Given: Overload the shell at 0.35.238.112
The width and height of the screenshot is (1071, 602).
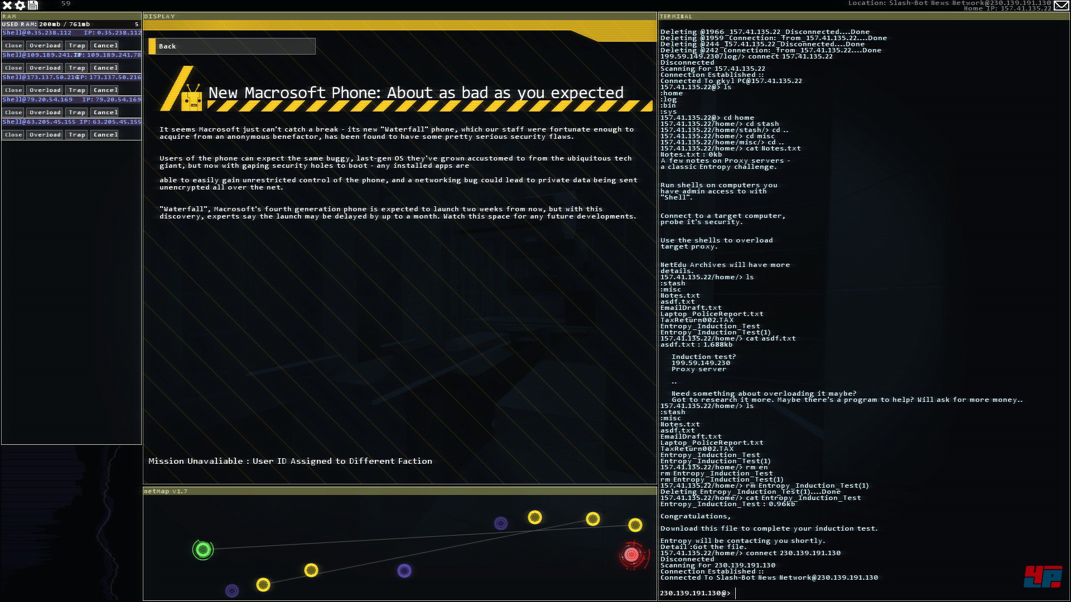Looking at the screenshot, I should [45, 46].
